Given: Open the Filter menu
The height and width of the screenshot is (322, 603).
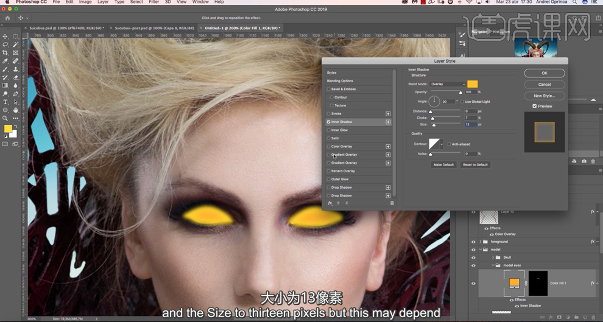Looking at the screenshot, I should pos(154,2).
